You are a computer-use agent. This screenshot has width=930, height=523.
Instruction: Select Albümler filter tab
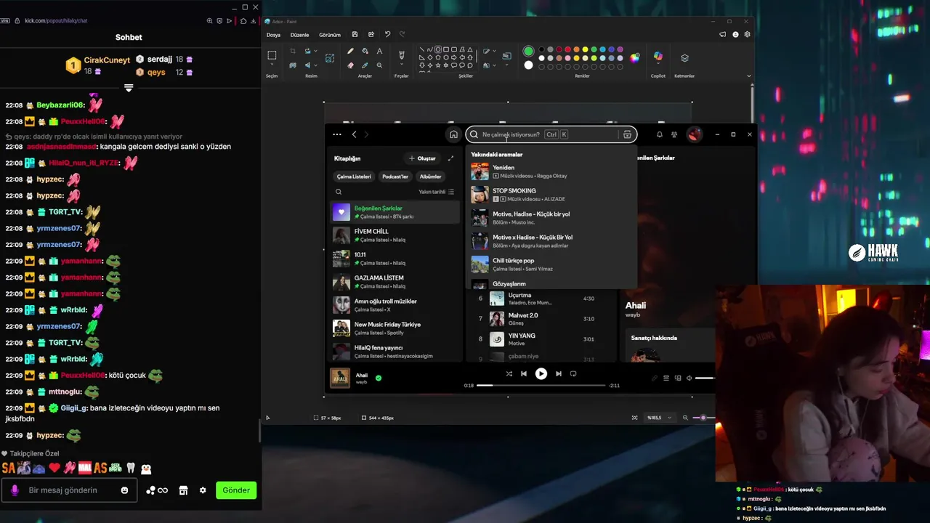click(x=431, y=177)
